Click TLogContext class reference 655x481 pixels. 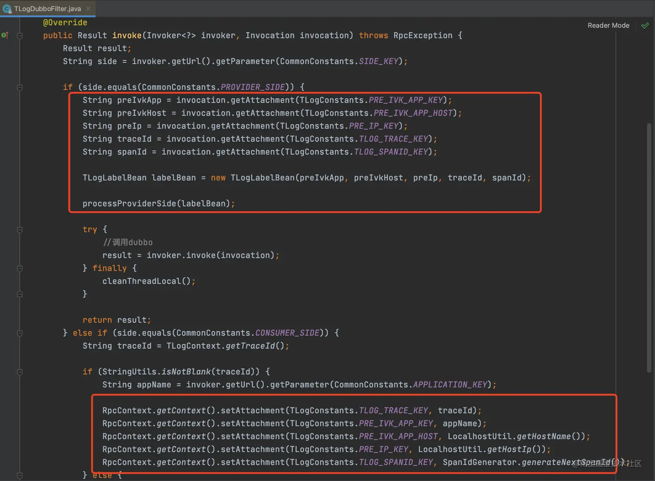(x=194, y=346)
